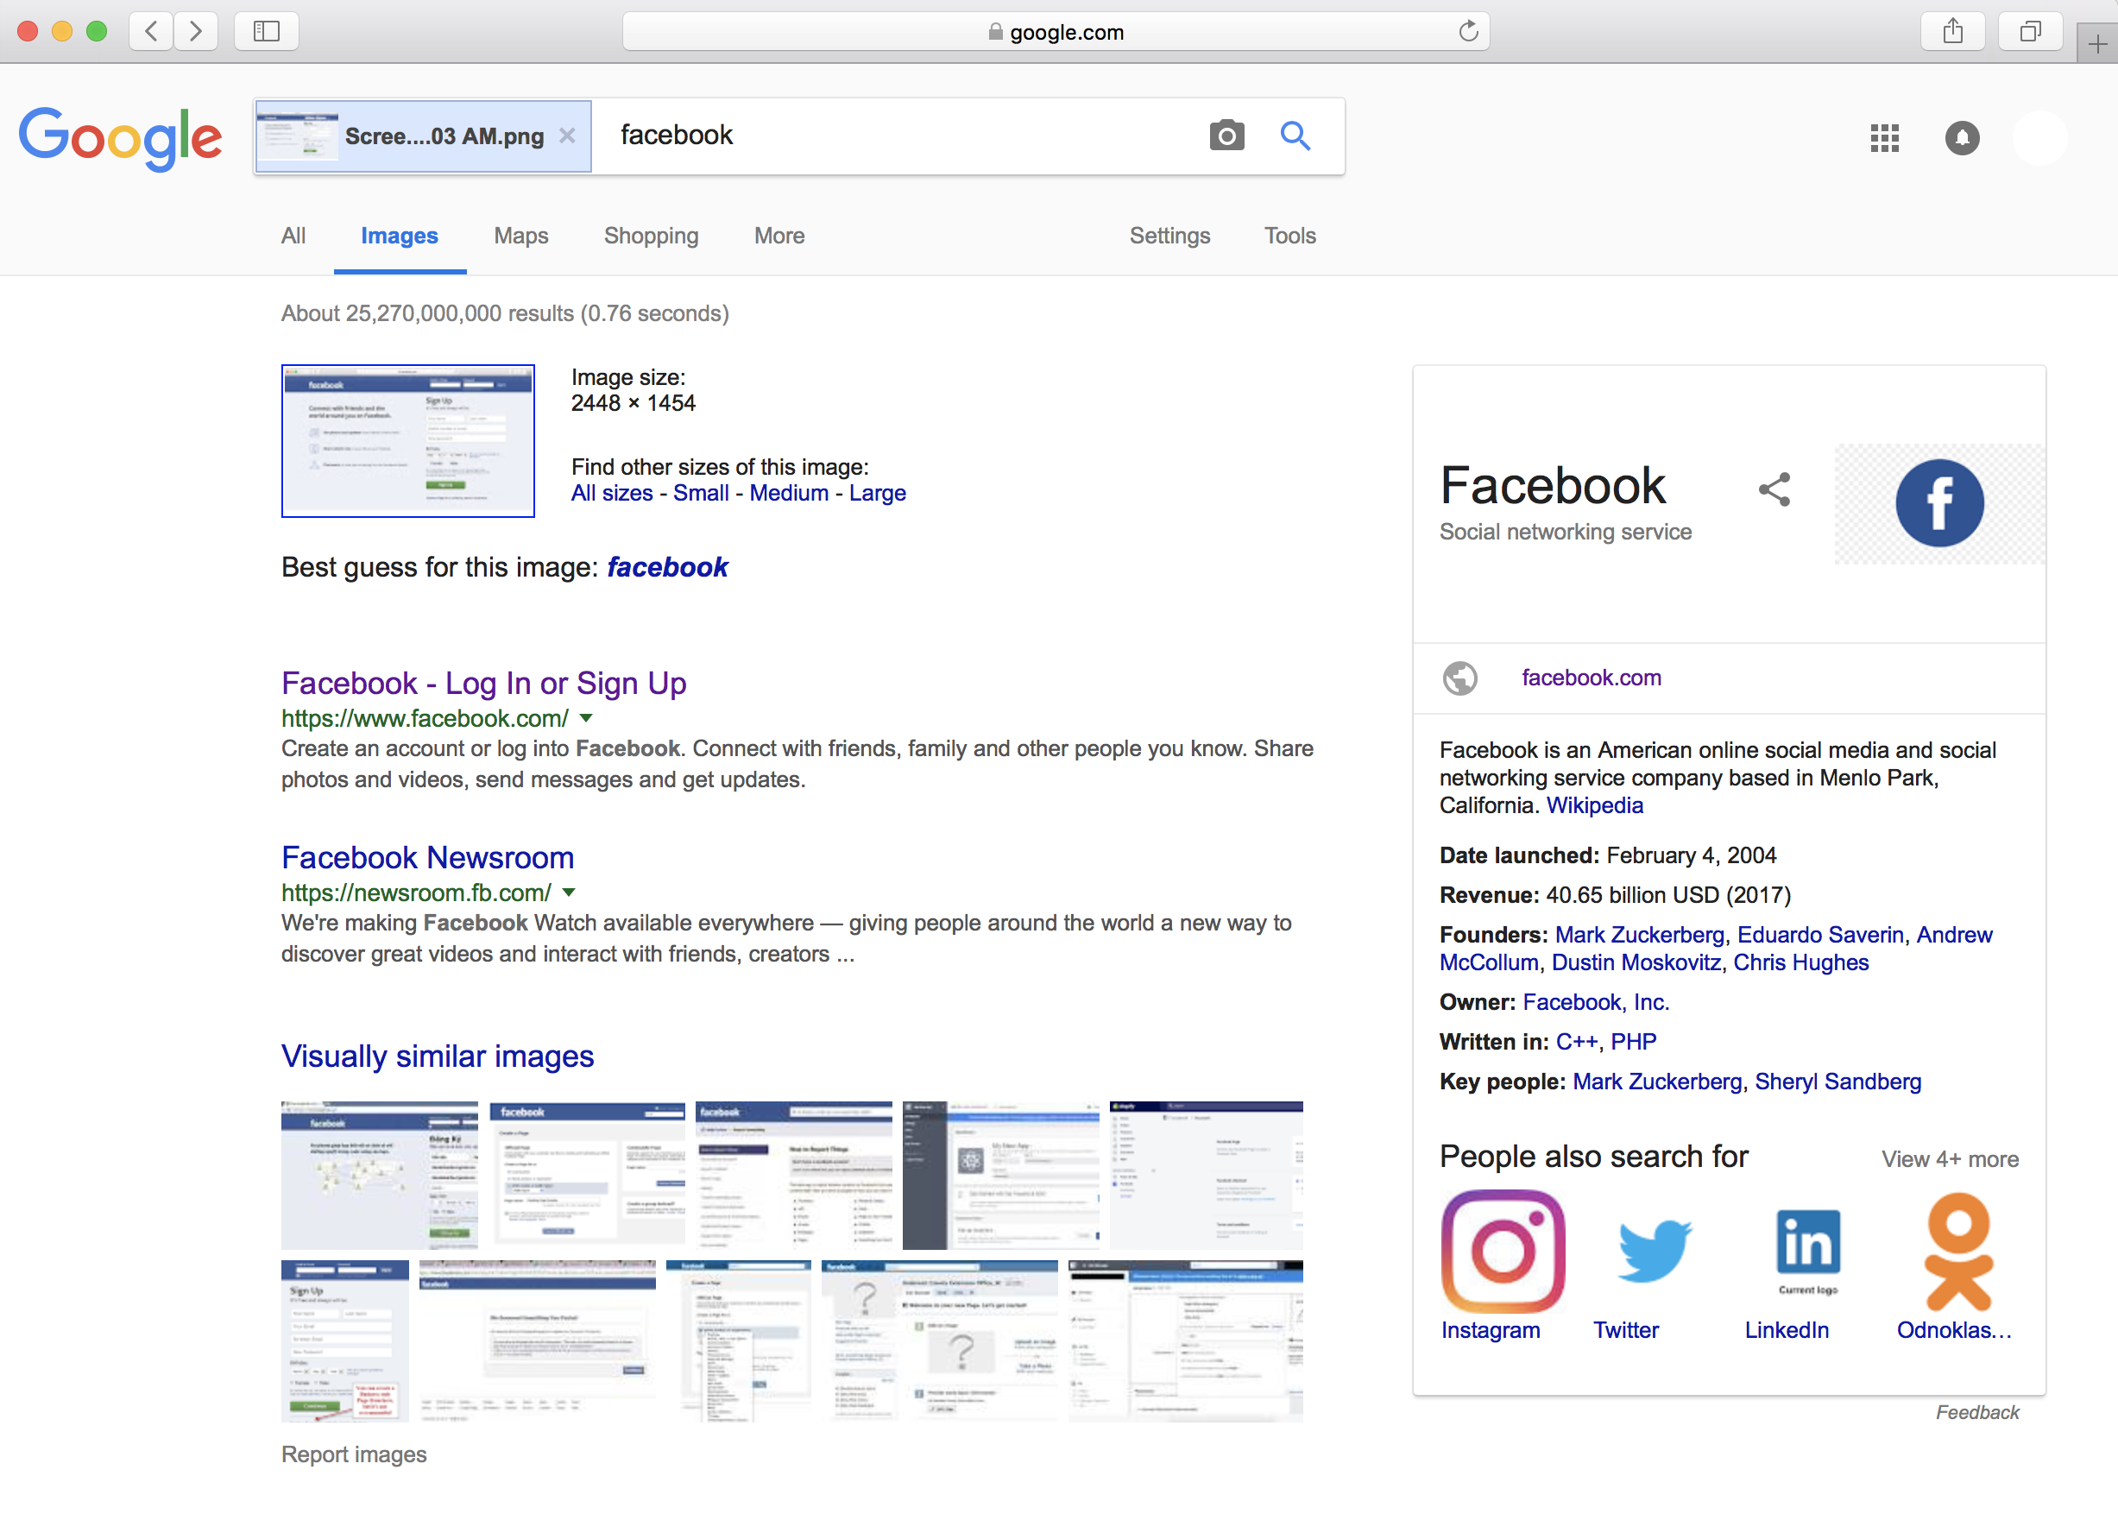Image resolution: width=2118 pixels, height=1514 pixels.
Task: Click the blue magnifier search button
Action: pos(1295,136)
